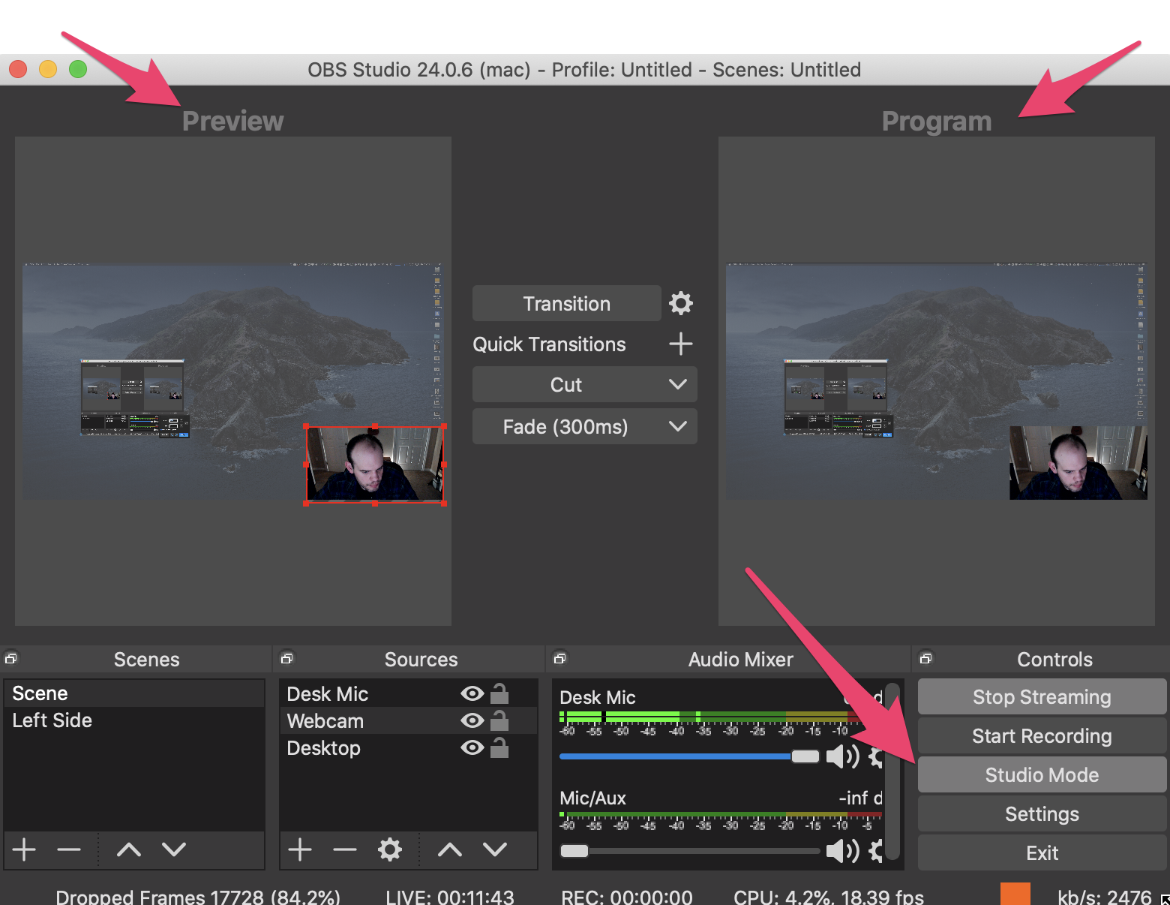Toggle lock on Desktop source
The height and width of the screenshot is (905, 1170).
coord(499,747)
